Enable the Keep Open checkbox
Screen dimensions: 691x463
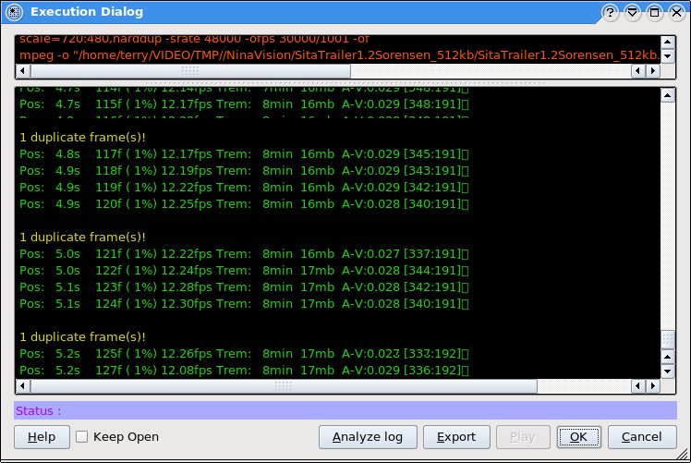(x=81, y=436)
